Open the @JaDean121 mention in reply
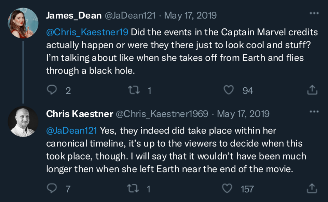Viewport: 328px width, 202px height. 71,130
